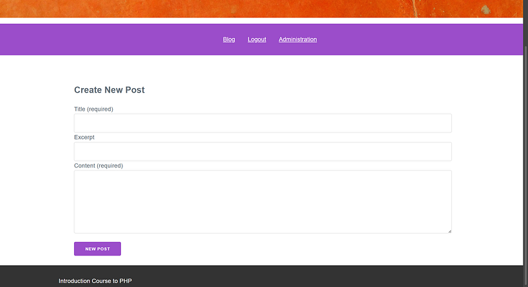This screenshot has width=528, height=287.
Task: Go to the Administration page link
Action: [x=297, y=39]
